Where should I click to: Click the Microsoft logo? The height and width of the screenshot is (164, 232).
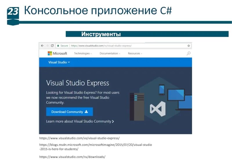57,53
